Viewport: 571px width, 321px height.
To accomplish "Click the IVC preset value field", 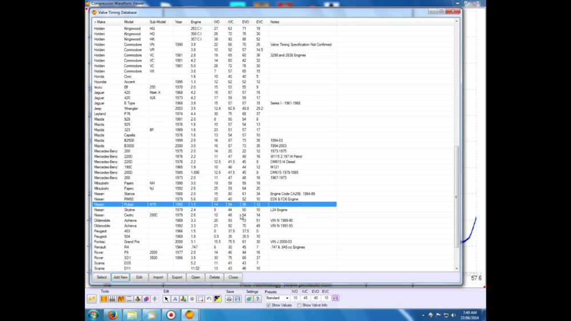I will pos(305,298).
